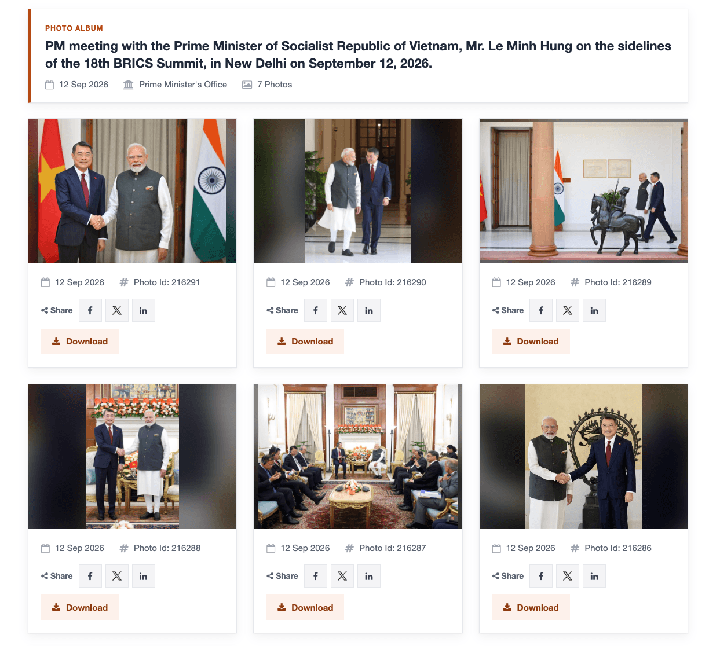709x646 pixels.
Task: Share photo 216290 on X
Action: (342, 310)
